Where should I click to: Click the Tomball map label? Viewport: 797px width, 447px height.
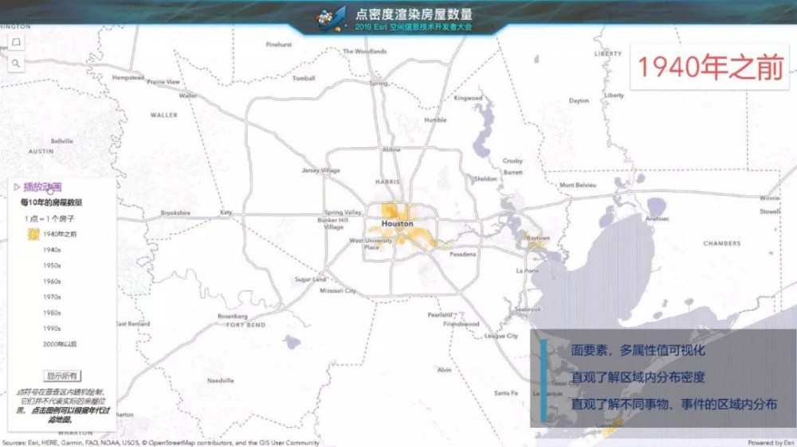[x=304, y=78]
